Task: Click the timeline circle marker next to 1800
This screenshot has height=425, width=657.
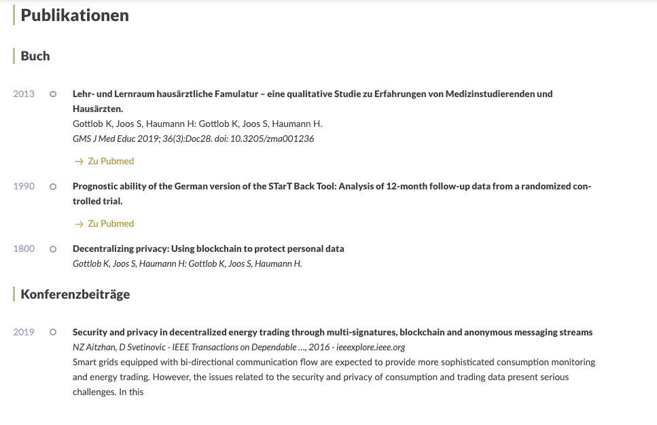Action: click(53, 248)
